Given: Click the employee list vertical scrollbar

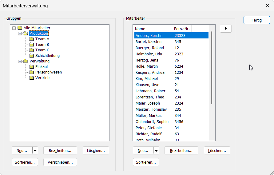Looking at the screenshot, I should (212, 68).
